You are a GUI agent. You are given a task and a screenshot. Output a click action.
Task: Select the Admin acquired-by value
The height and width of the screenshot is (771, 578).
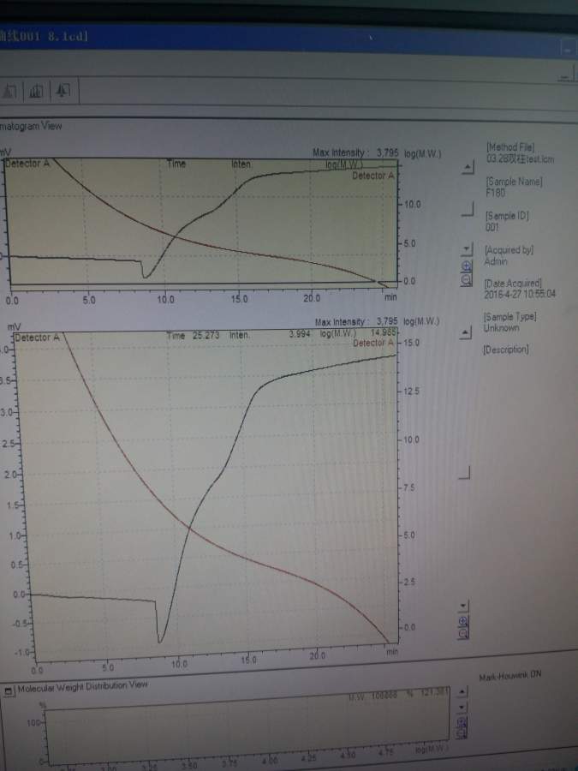[496, 260]
